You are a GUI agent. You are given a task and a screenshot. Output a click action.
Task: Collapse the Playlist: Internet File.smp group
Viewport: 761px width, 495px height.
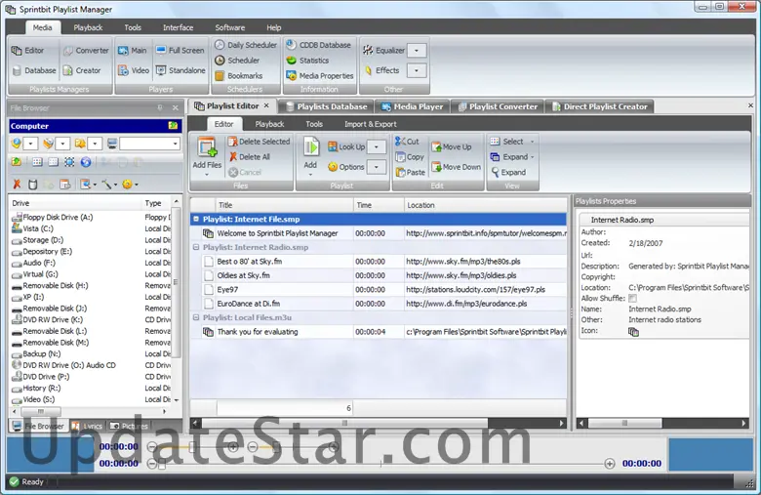(x=196, y=220)
